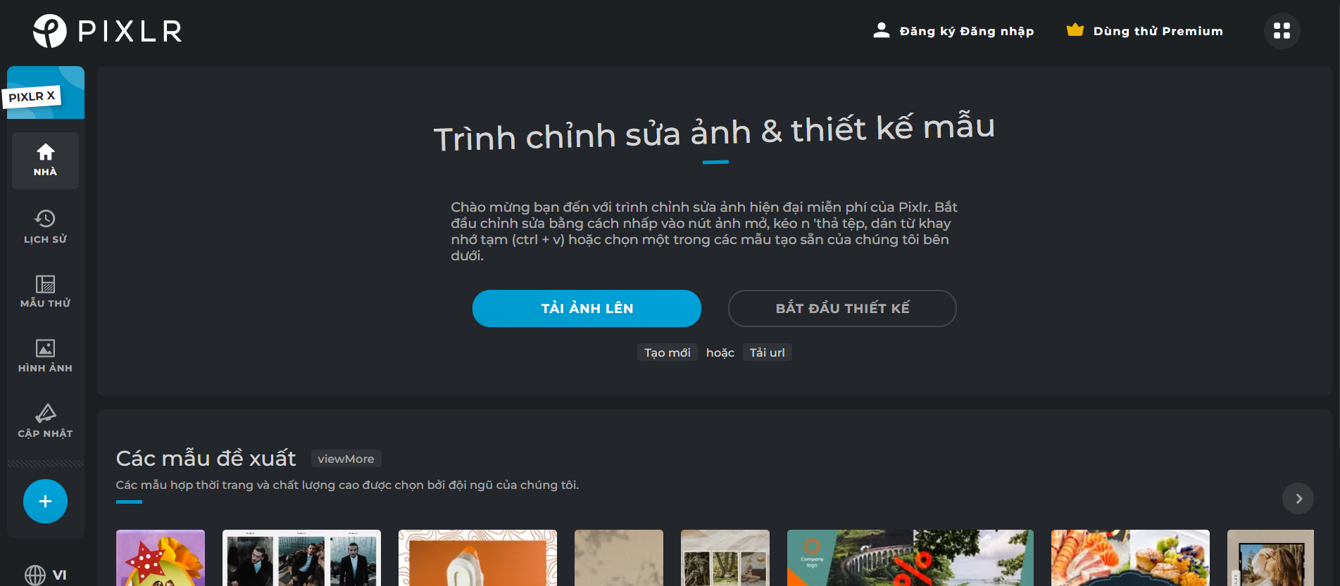Open the orange product template thumbnail
The width and height of the screenshot is (1340, 586).
477,558
